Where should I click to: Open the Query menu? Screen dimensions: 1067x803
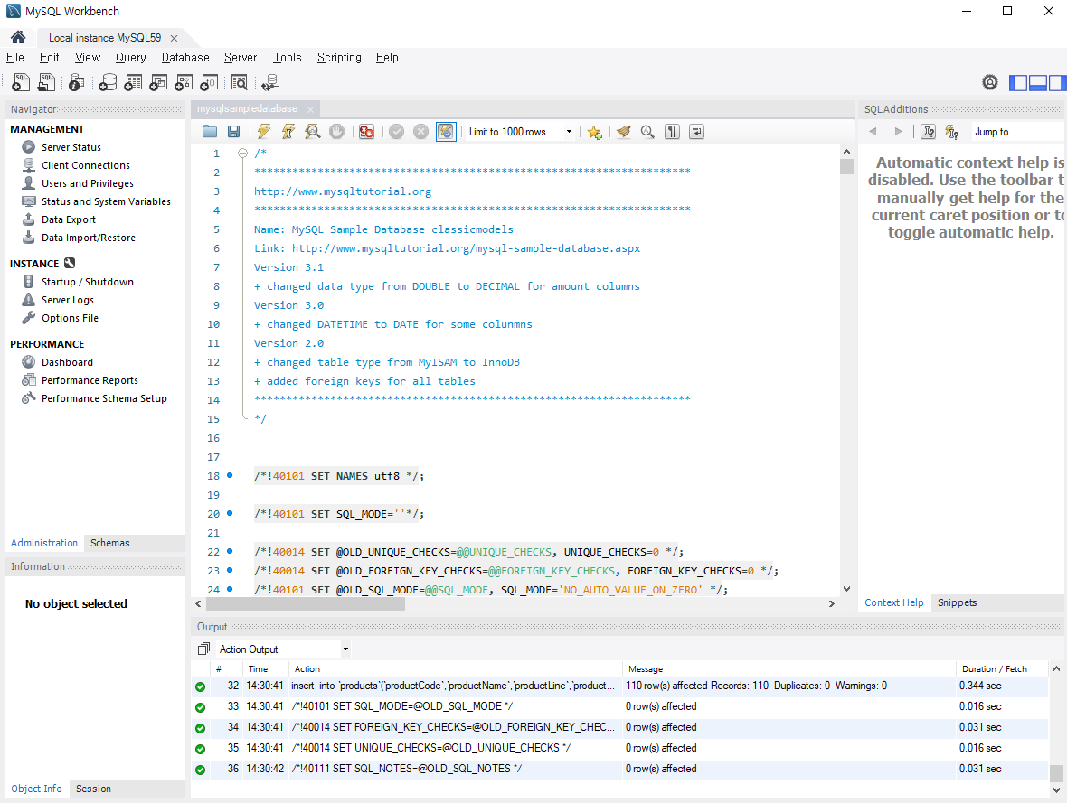(x=130, y=58)
